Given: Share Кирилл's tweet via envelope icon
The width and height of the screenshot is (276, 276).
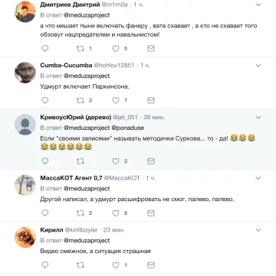Looking at the screenshot, I should (x=151, y=265).
